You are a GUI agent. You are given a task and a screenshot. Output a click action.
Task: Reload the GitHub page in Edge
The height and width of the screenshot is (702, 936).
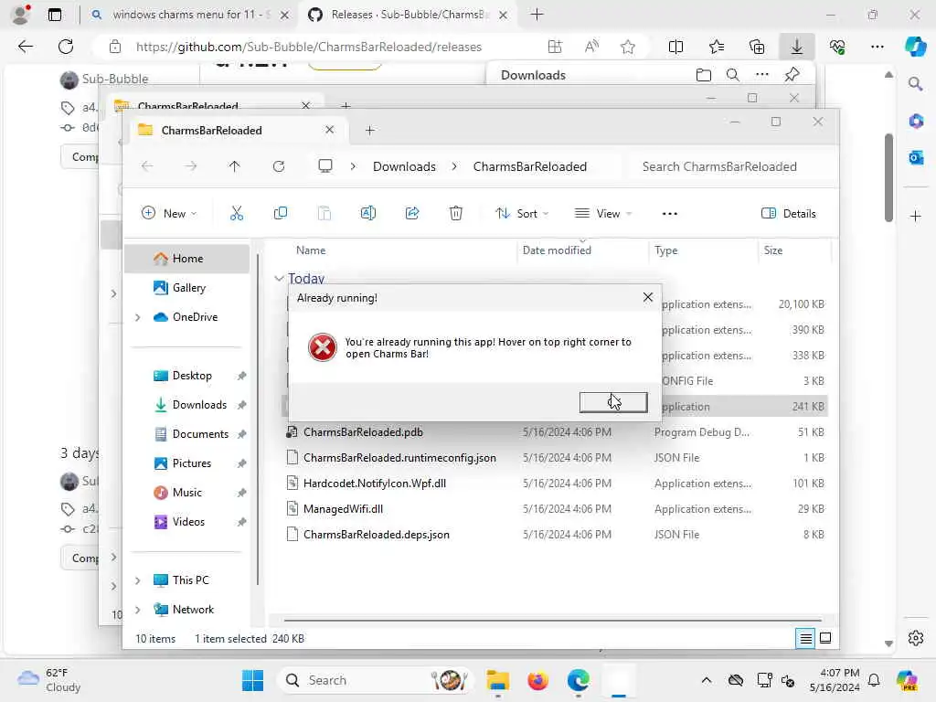[66, 47]
